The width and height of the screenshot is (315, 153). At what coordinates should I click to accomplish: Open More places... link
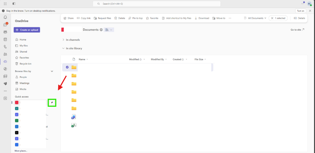point(21,151)
